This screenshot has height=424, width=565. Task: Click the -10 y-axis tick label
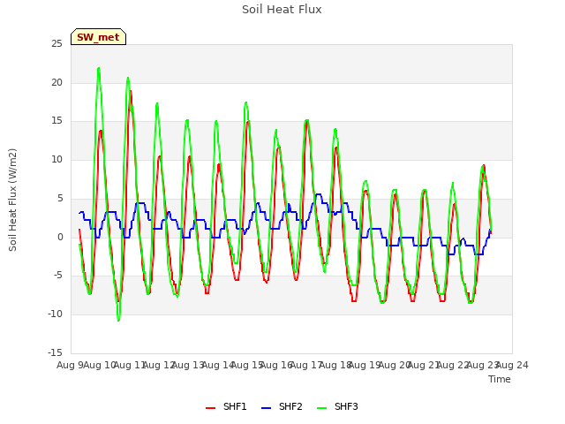coord(55,314)
